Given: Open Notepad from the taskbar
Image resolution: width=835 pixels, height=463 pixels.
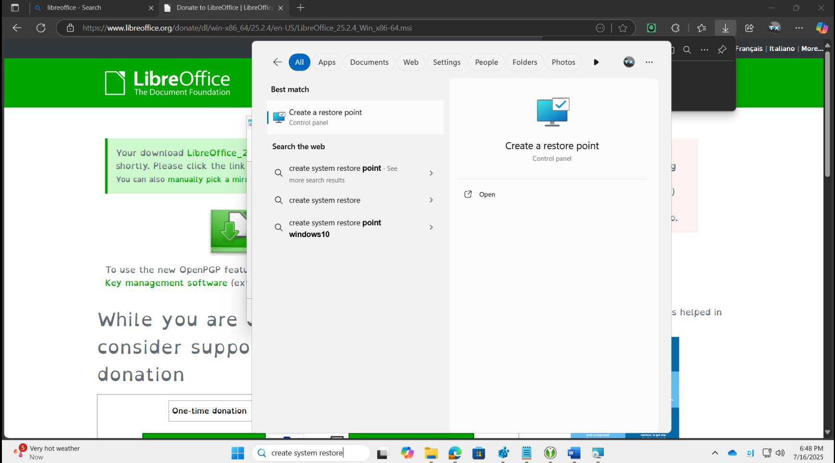Looking at the screenshot, I should pyautogui.click(x=527, y=453).
